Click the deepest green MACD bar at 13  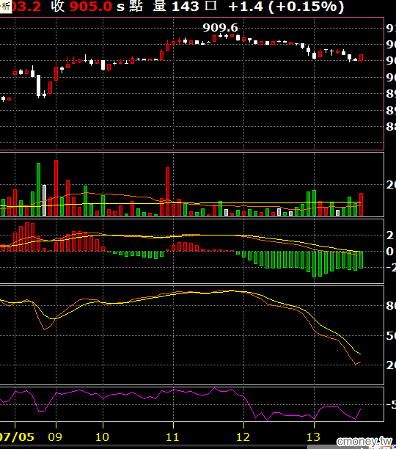pos(314,264)
